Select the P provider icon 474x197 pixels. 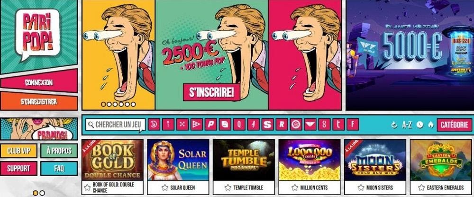(x=211, y=124)
